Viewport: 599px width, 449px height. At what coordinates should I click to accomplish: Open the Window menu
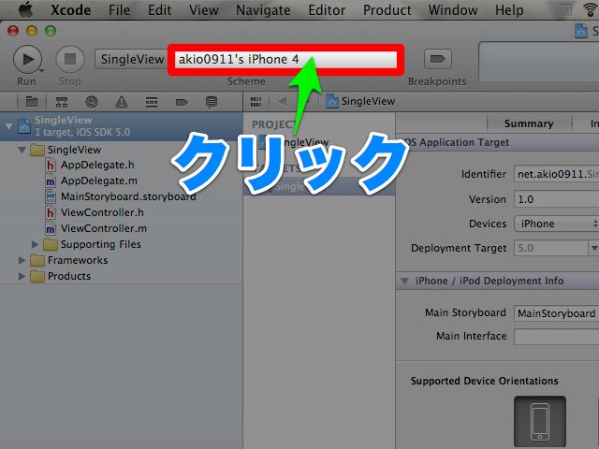click(453, 10)
